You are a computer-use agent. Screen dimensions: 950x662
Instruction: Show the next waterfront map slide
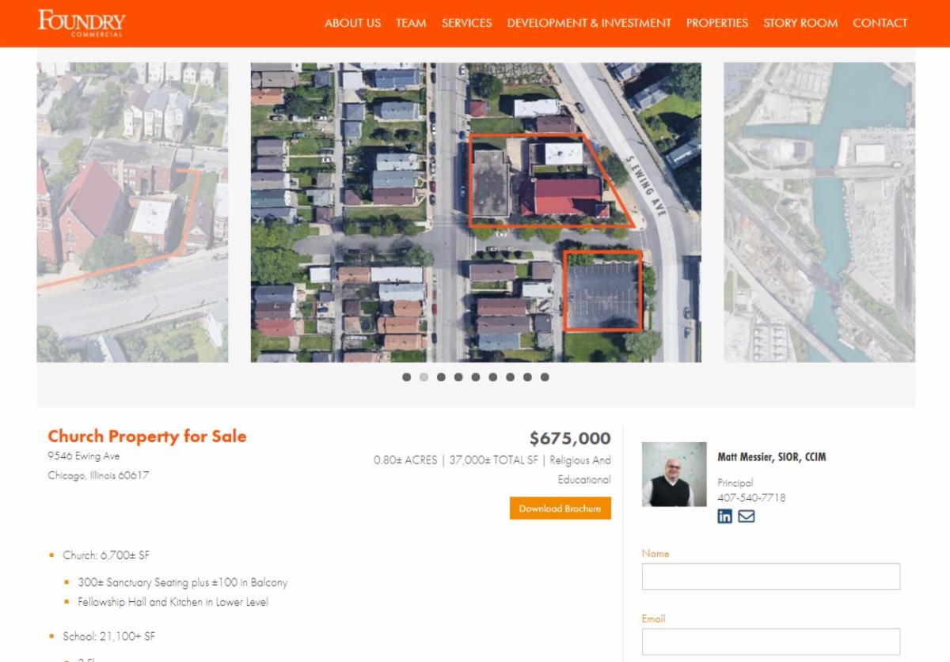(x=819, y=212)
